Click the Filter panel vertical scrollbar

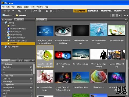tap(34, 69)
